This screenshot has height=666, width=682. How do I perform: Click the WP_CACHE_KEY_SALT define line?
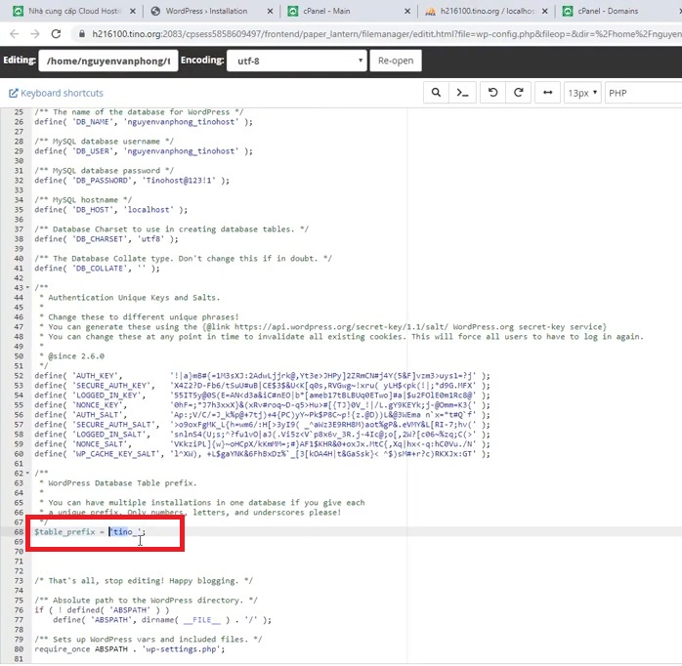262,454
